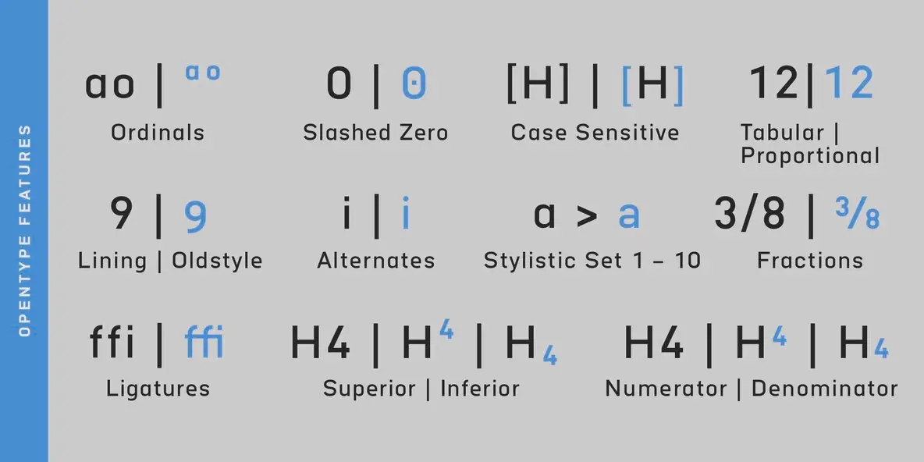Screen dimensions: 924x462
Task: Select the blue slashed zero glyph
Action: 414,83
